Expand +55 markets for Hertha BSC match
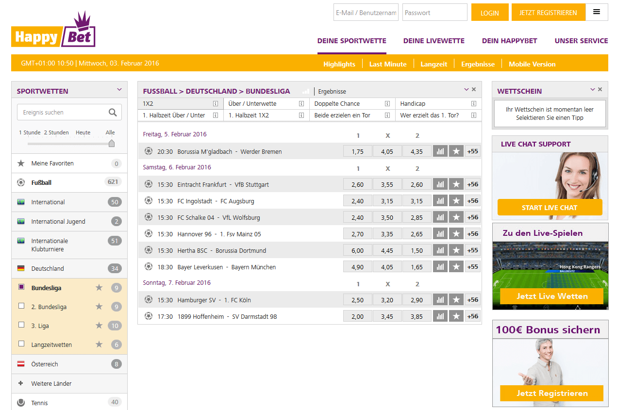This screenshot has height=410, width=617. [x=472, y=250]
